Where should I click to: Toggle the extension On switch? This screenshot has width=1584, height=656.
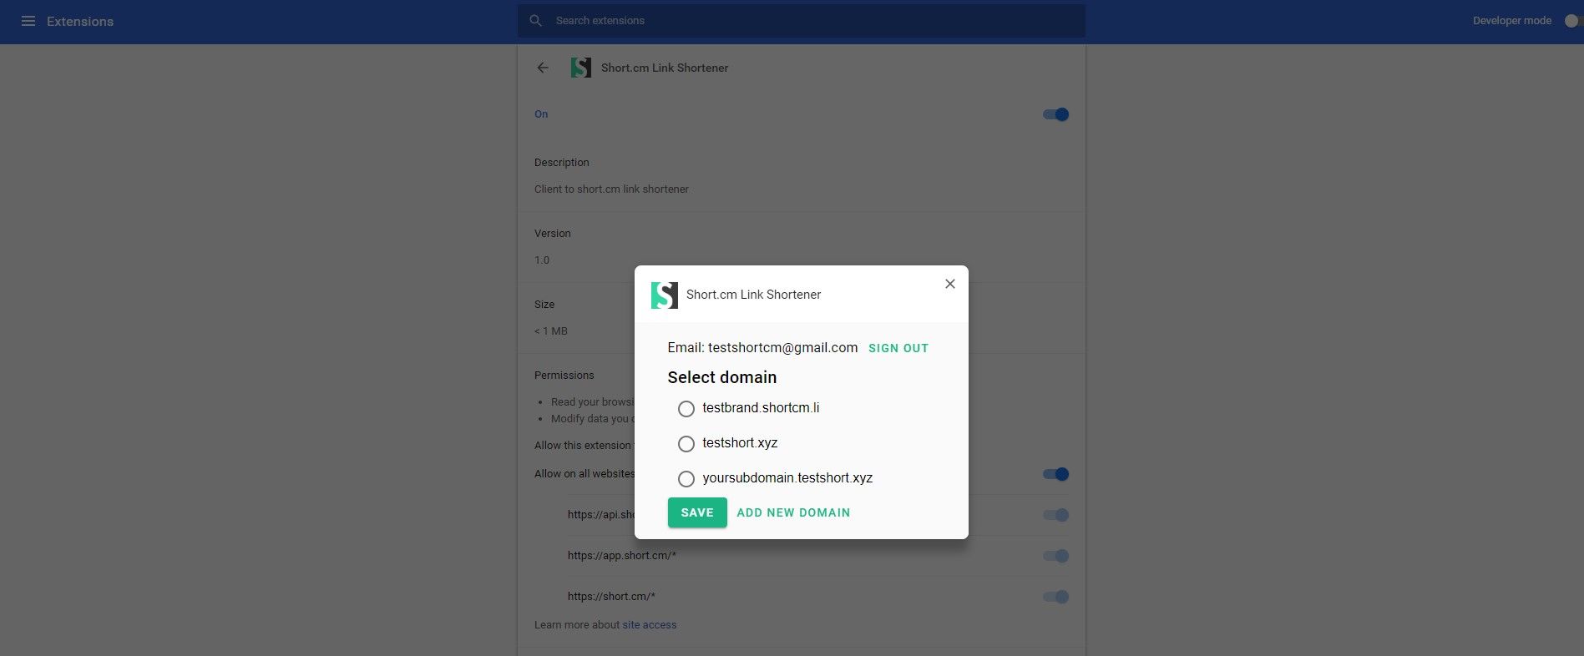[1056, 114]
